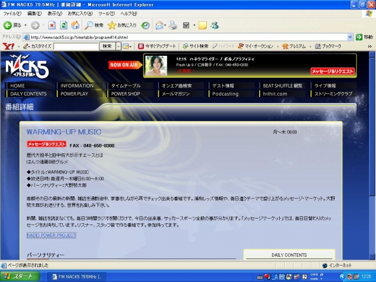
Task: Click the NACK5 79.5FM logo
Action: [x=27, y=66]
